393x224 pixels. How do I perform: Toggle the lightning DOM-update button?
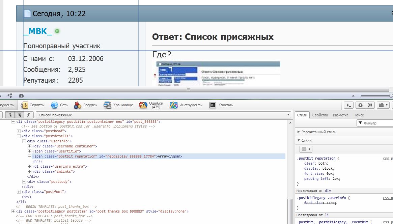[x=29, y=115]
